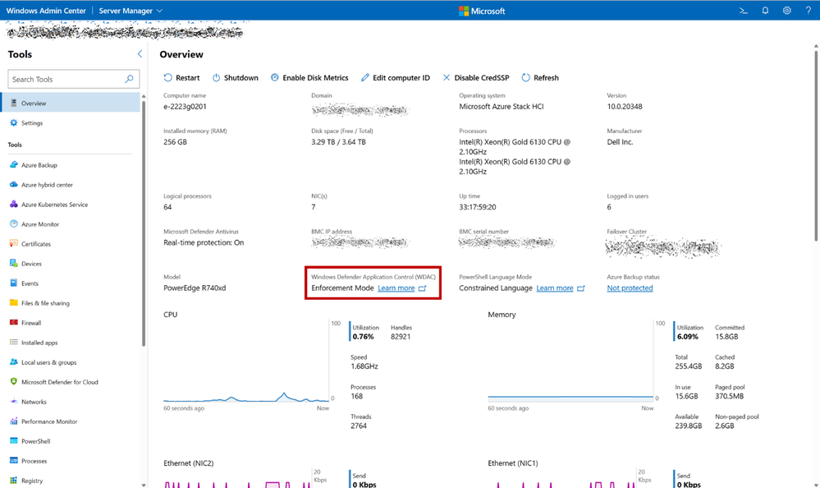The height and width of the screenshot is (488, 820).
Task: Refresh the Overview page
Action: point(540,77)
